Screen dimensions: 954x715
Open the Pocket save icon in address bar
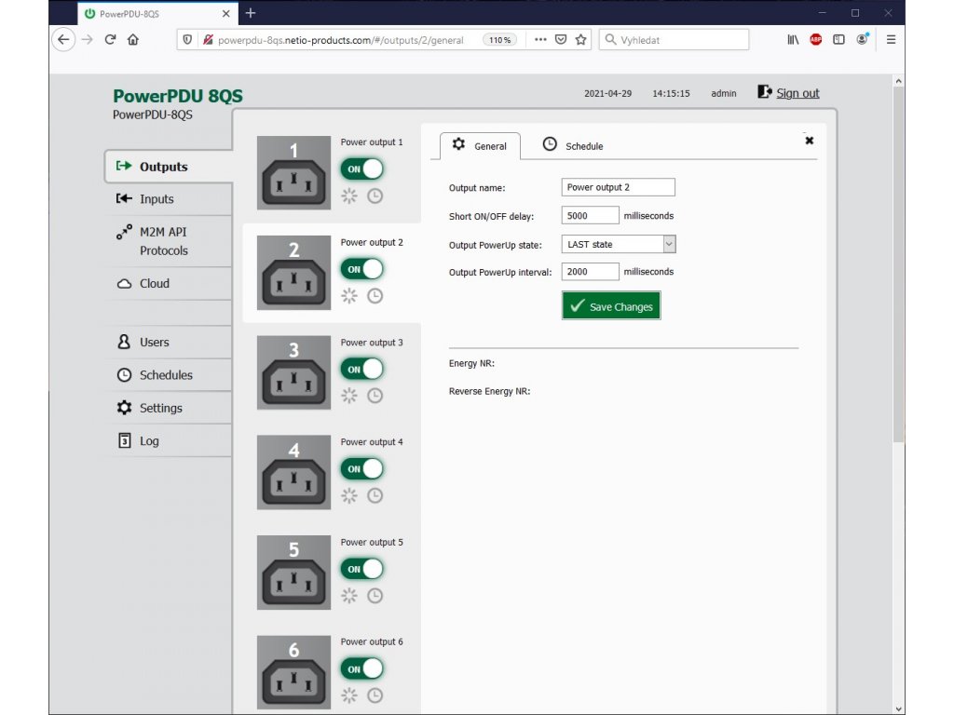pos(561,39)
